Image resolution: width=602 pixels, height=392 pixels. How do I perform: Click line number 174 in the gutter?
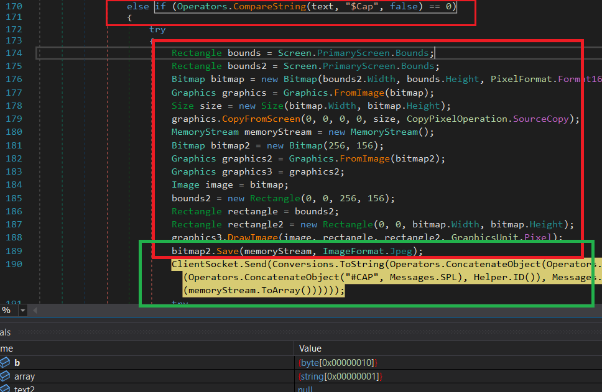point(14,53)
